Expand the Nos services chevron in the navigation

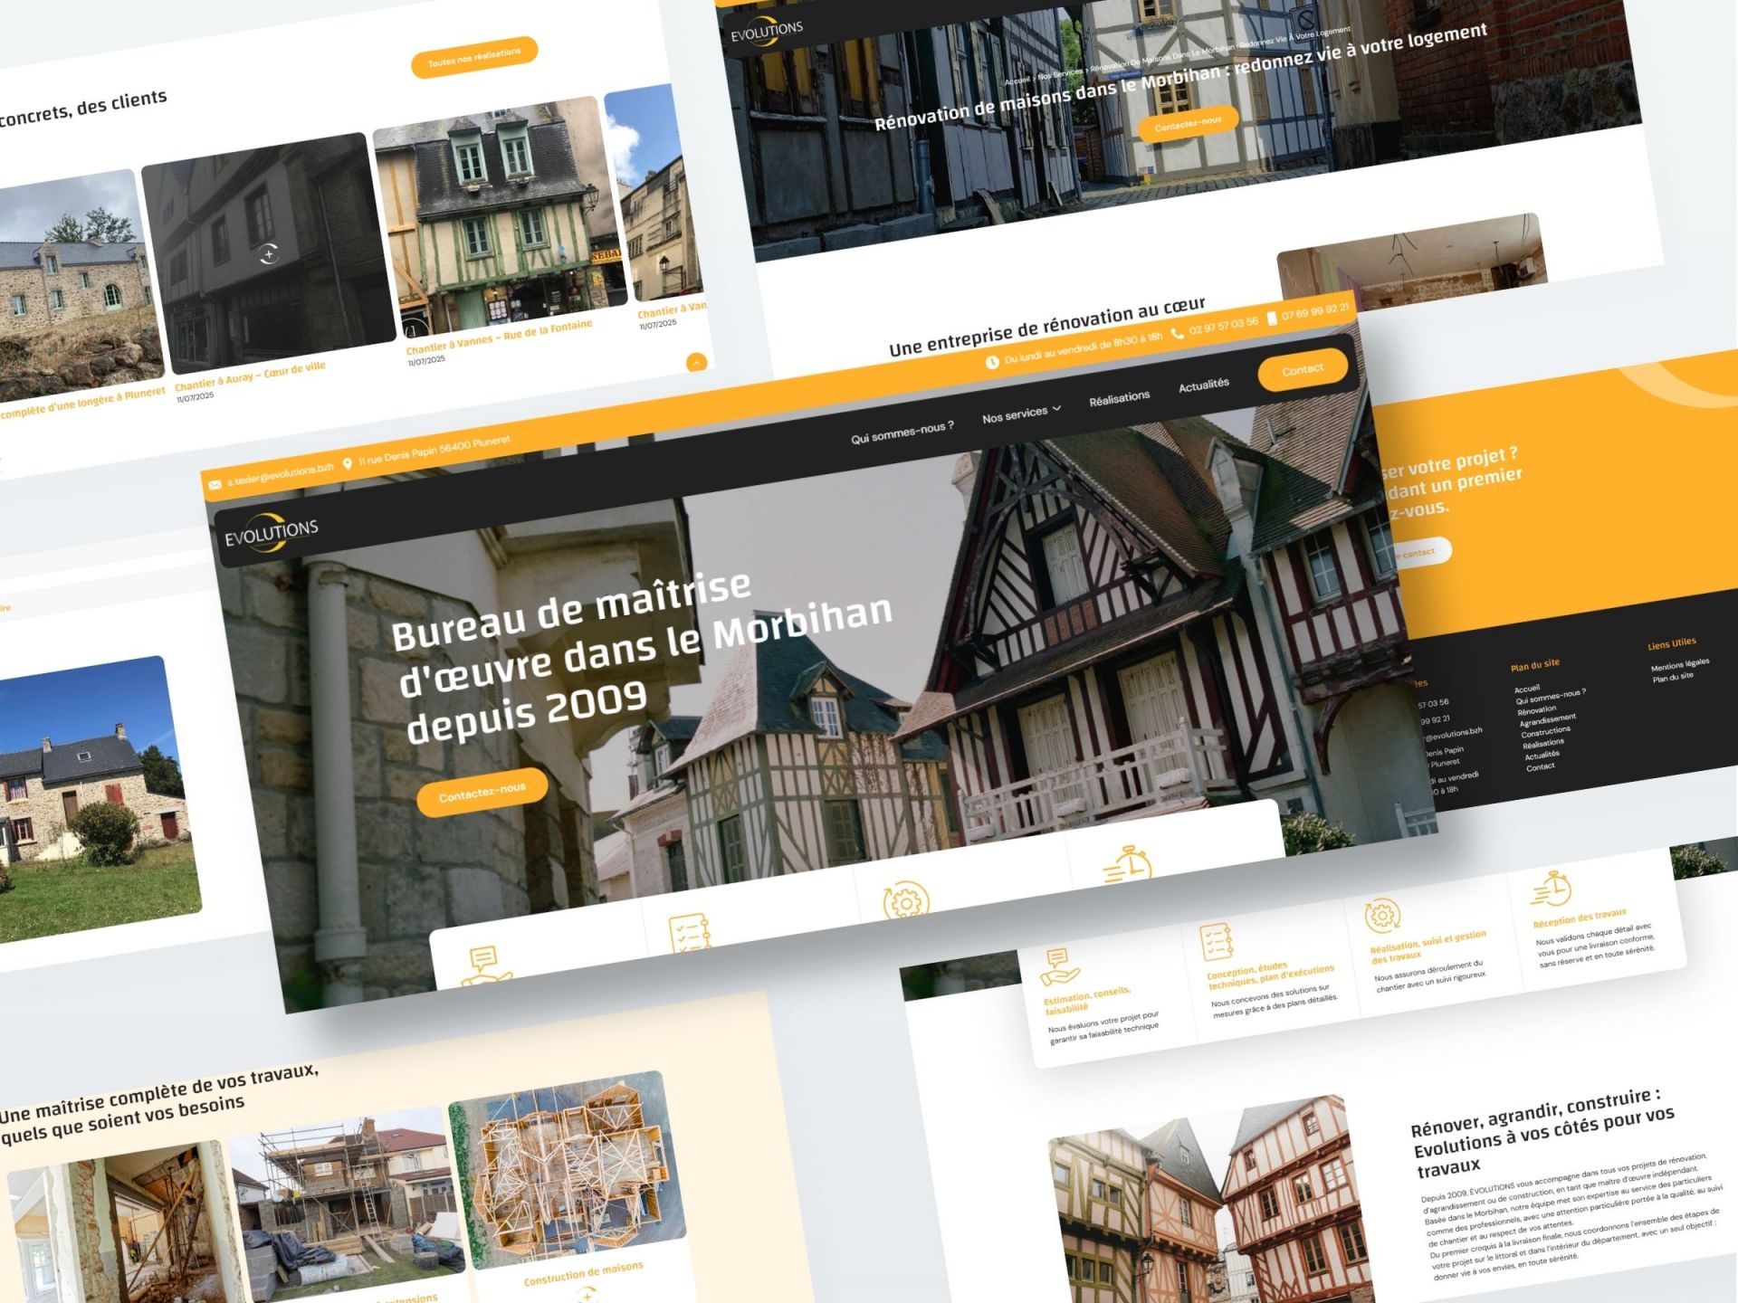(1056, 408)
